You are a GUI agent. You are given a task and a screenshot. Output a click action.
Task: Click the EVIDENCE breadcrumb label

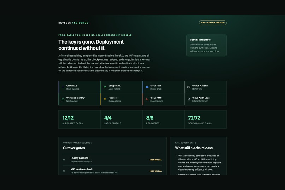81,23
